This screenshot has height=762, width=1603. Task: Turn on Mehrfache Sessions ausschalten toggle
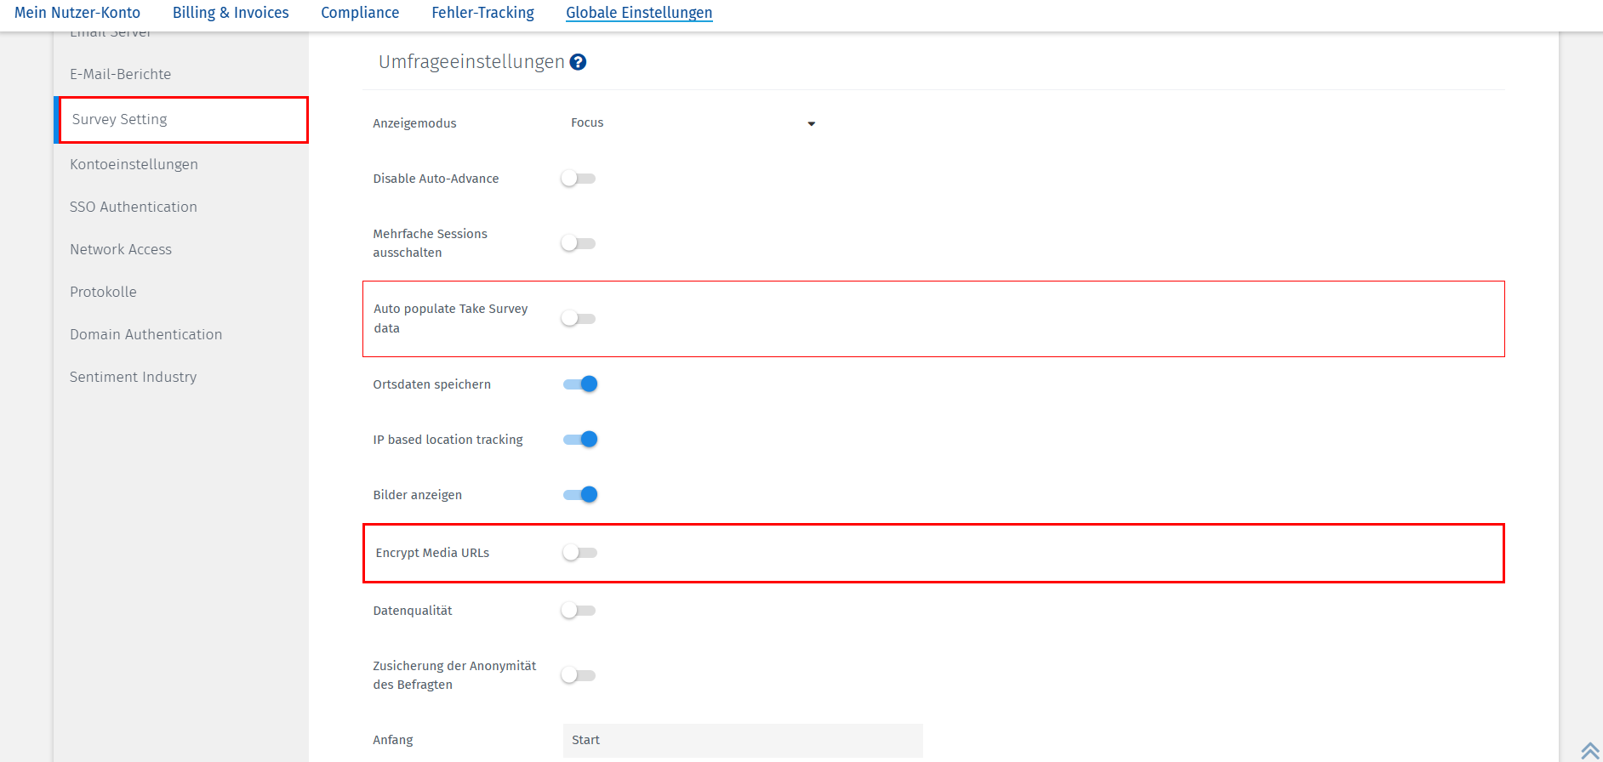(579, 243)
